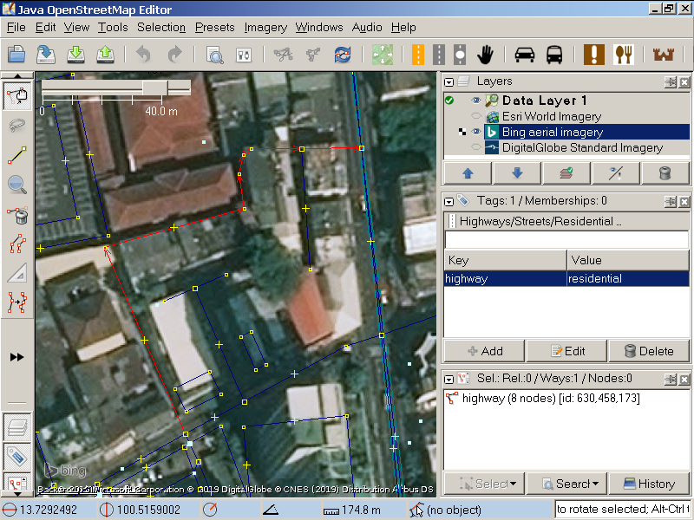Select the Draw nodes tool
Screen dimensions: 694x520
16,155
